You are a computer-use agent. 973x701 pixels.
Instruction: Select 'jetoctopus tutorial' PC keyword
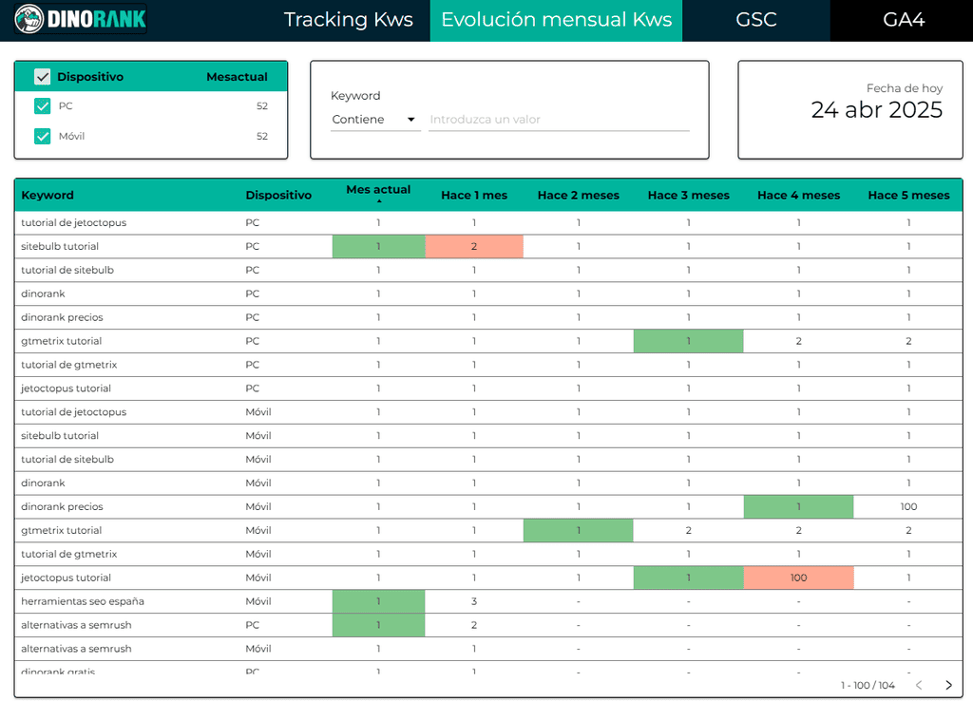click(66, 388)
